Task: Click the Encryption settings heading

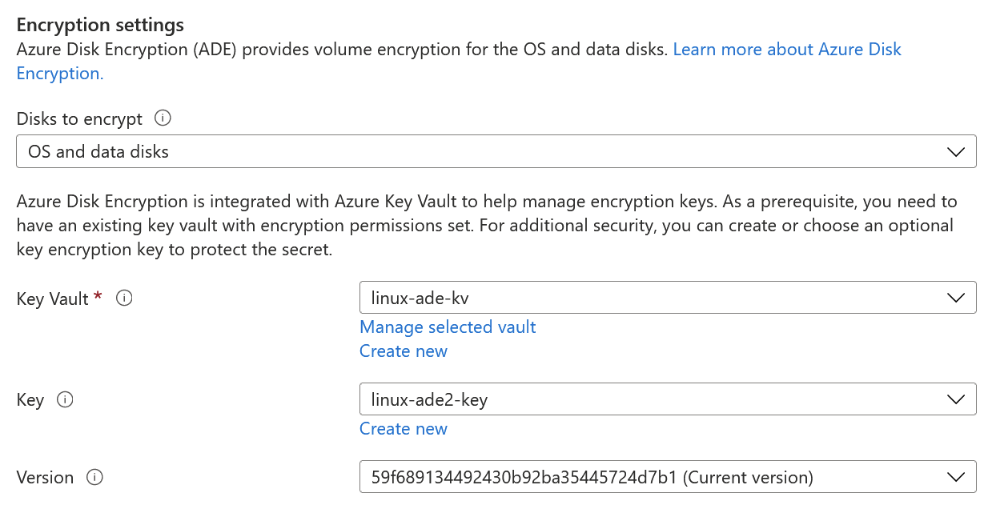Action: point(100,26)
